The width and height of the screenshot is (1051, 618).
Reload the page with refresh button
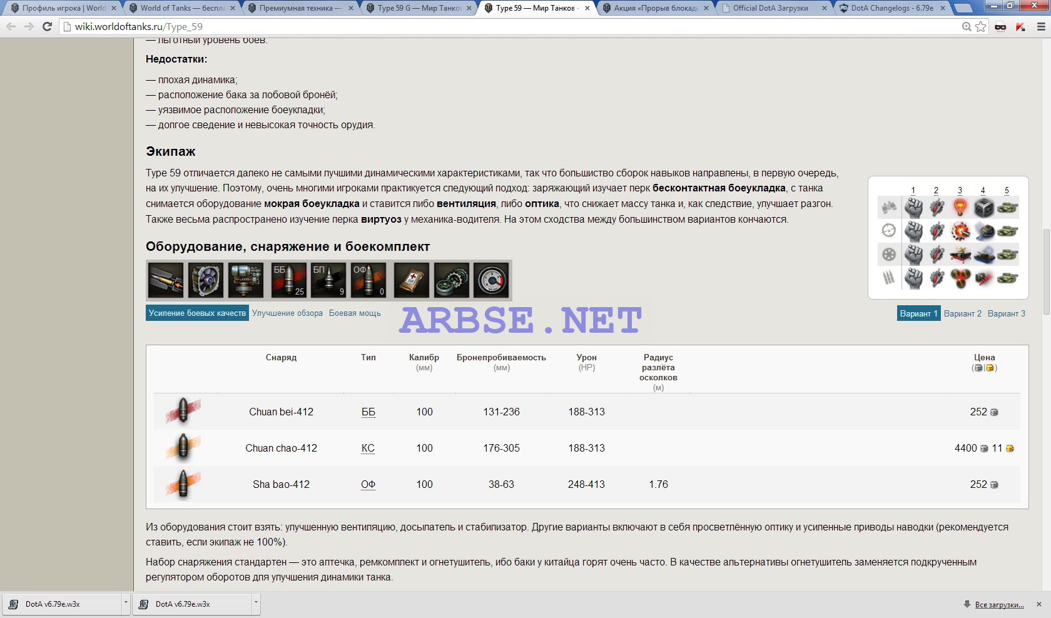point(47,27)
